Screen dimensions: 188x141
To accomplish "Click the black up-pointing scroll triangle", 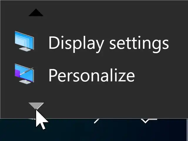I will click(36, 12).
